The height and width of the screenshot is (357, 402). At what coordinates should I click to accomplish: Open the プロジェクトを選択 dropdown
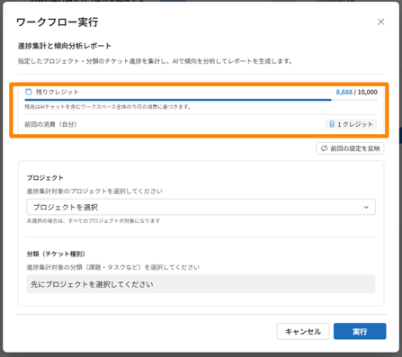[x=201, y=207]
